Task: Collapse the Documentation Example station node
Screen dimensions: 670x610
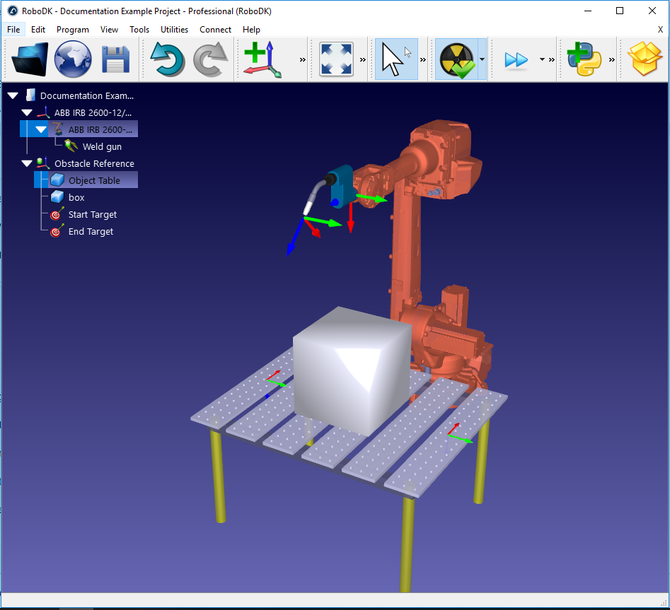Action: click(x=12, y=95)
